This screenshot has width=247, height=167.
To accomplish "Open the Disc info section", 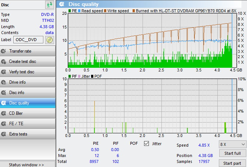I will [x=17, y=93].
